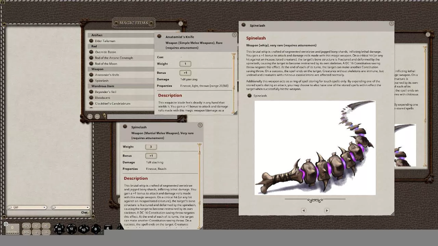
Task: Open Rod of the Moon link icon
Action: (91, 64)
